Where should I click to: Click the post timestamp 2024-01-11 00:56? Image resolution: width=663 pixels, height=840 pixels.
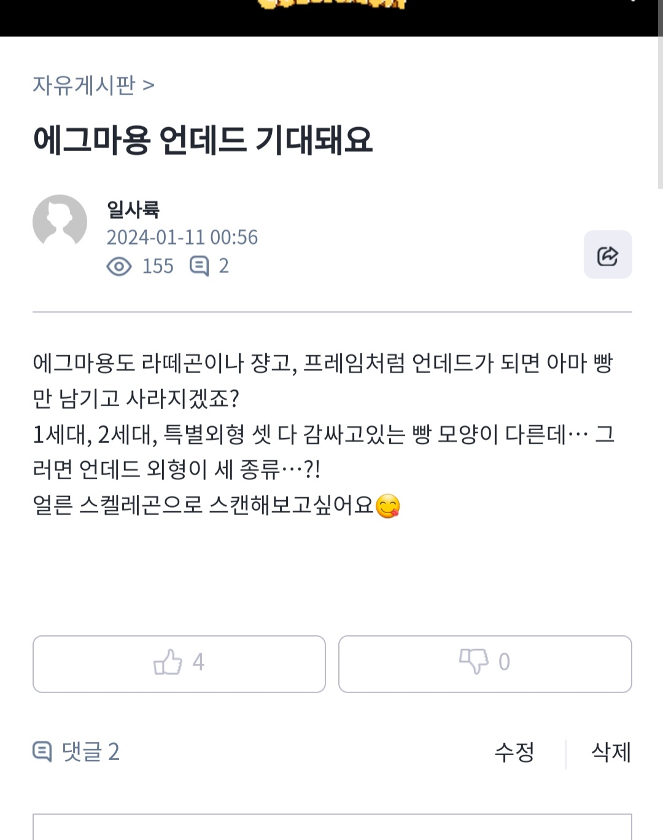coord(182,237)
